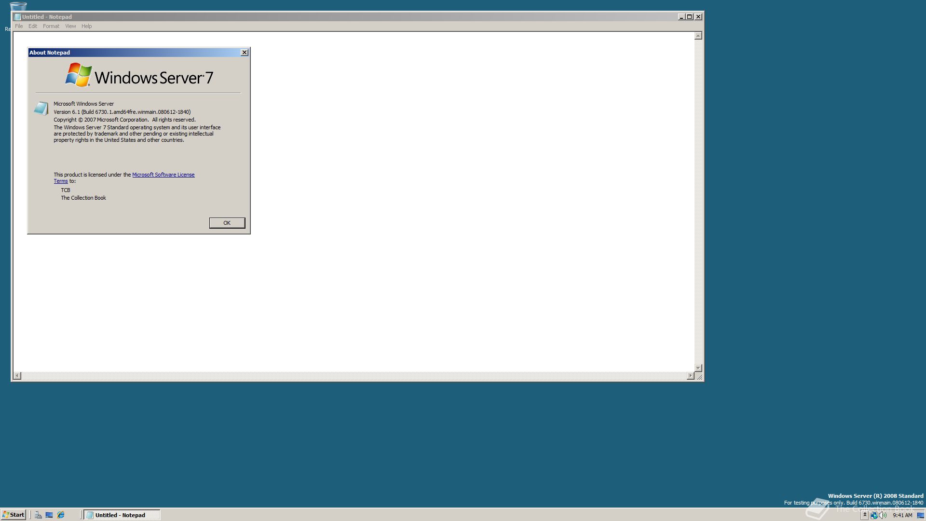Click show desktop icon beside clock
926x521 pixels.
(920, 515)
